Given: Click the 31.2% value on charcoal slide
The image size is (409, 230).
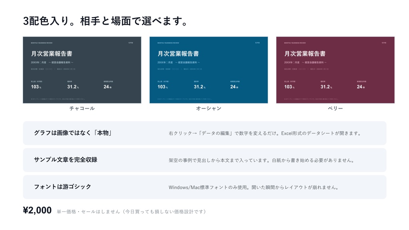Looking at the screenshot, I should [73, 87].
